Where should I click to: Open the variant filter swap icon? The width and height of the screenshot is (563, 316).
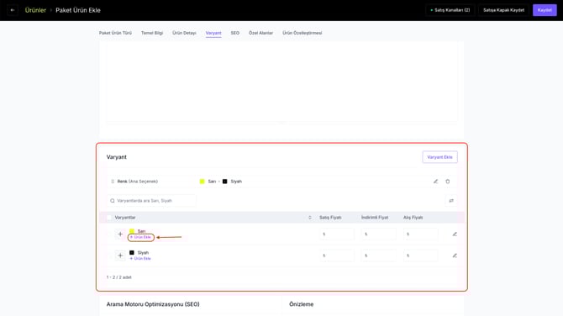coord(451,201)
